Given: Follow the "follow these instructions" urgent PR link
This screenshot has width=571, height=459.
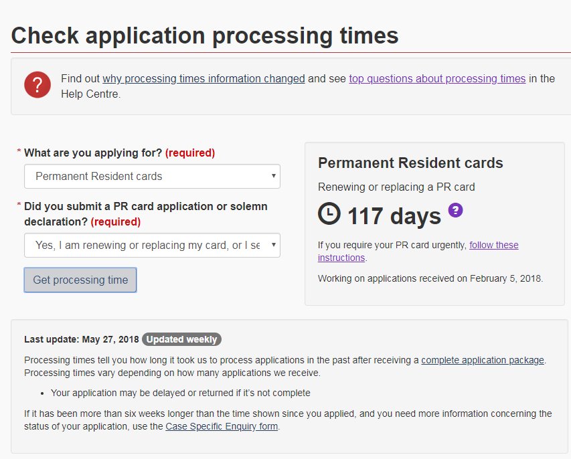Looking at the screenshot, I should (x=493, y=245).
